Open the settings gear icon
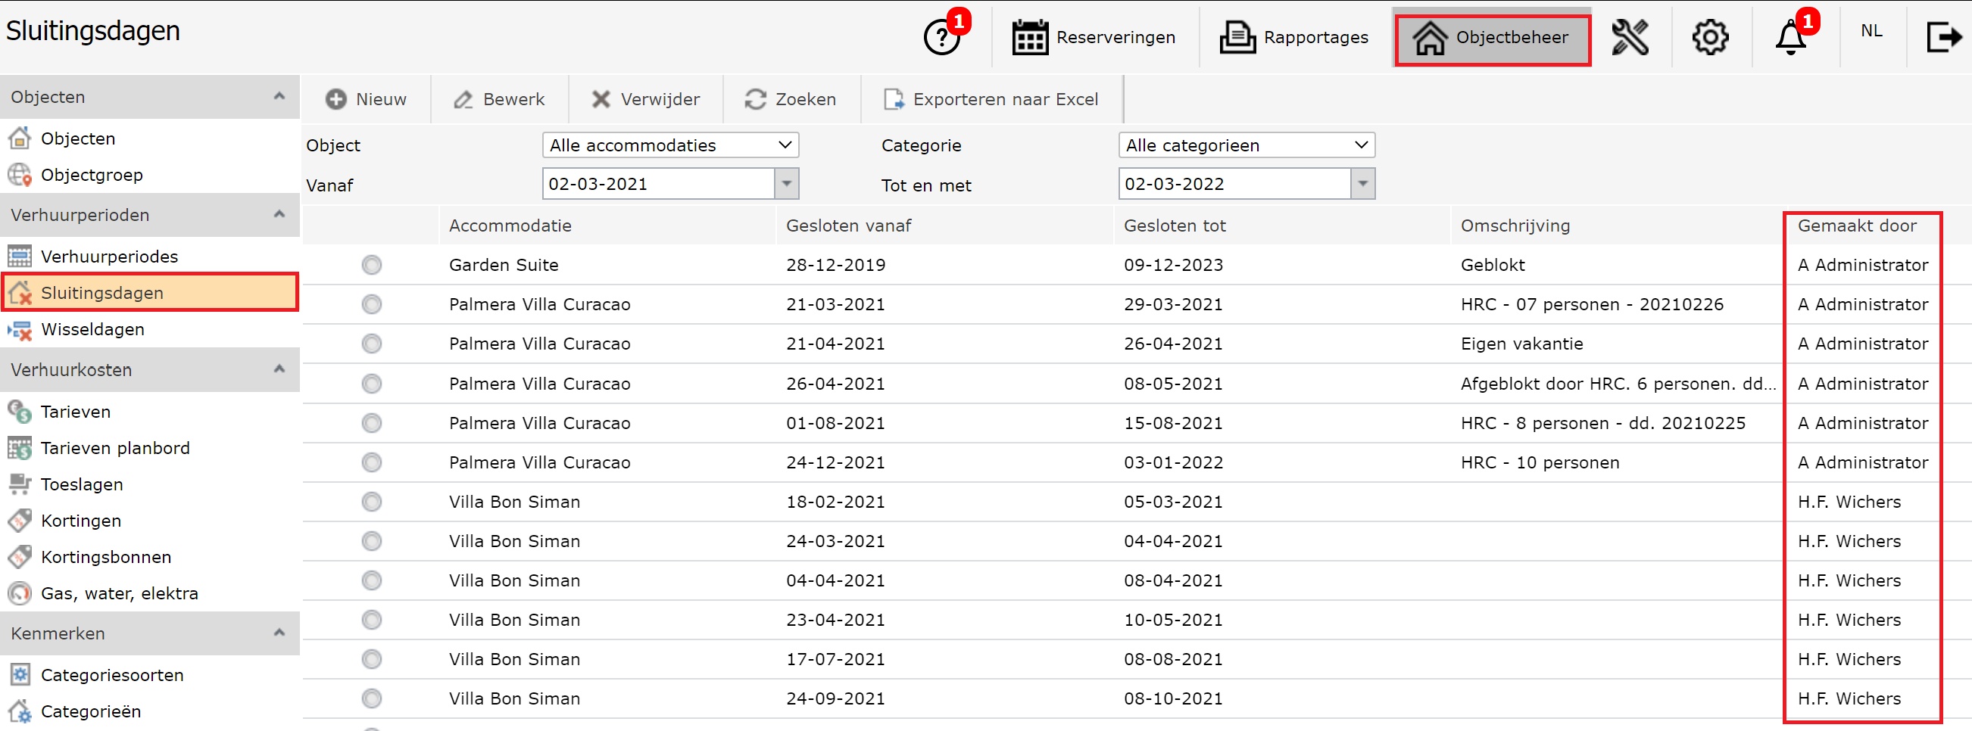The width and height of the screenshot is (1972, 731). click(1709, 37)
